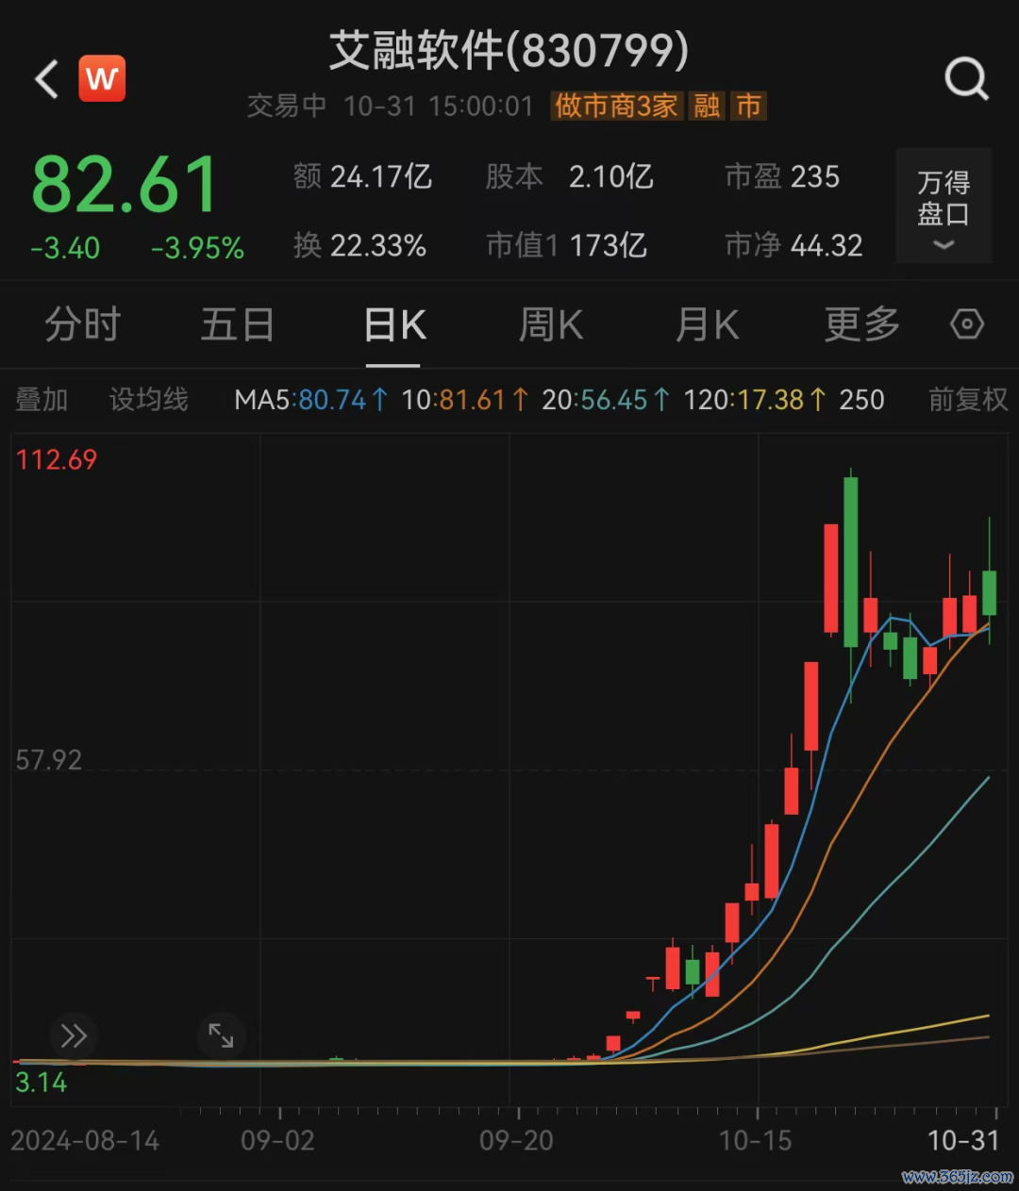Tap the MA5:80.74 indicator value
The width and height of the screenshot is (1019, 1191).
(311, 400)
